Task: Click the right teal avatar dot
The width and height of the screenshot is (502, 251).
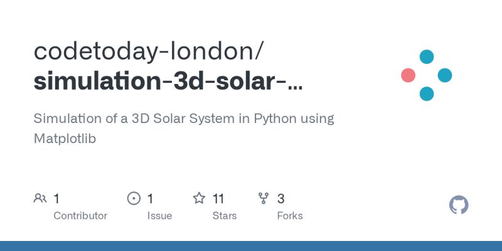Action: (x=445, y=75)
